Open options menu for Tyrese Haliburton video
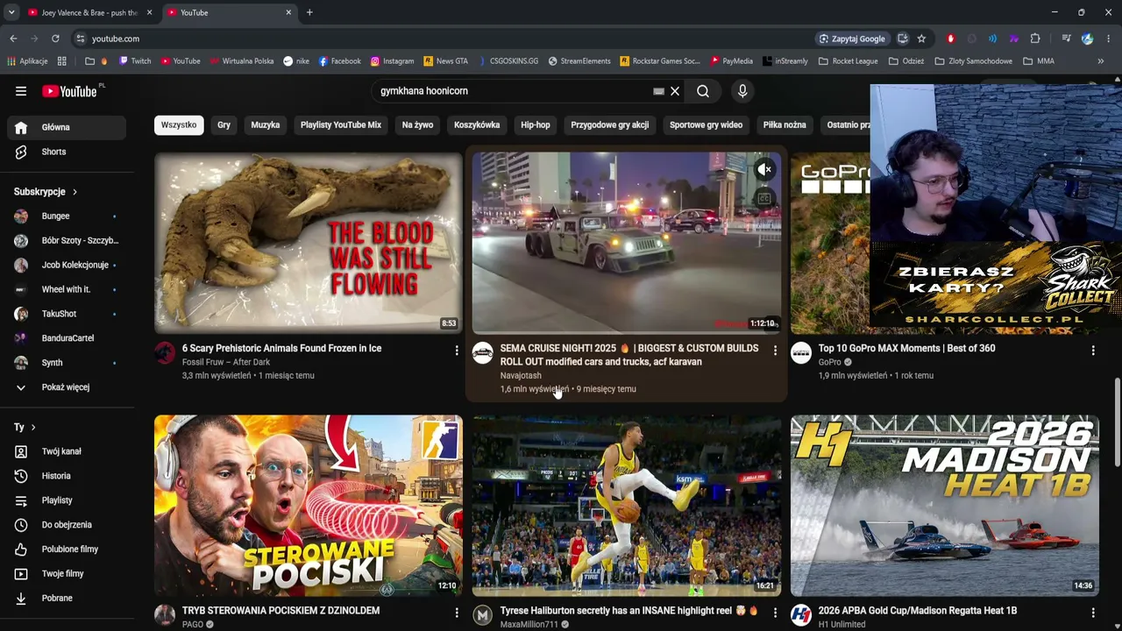The image size is (1122, 631). click(775, 613)
